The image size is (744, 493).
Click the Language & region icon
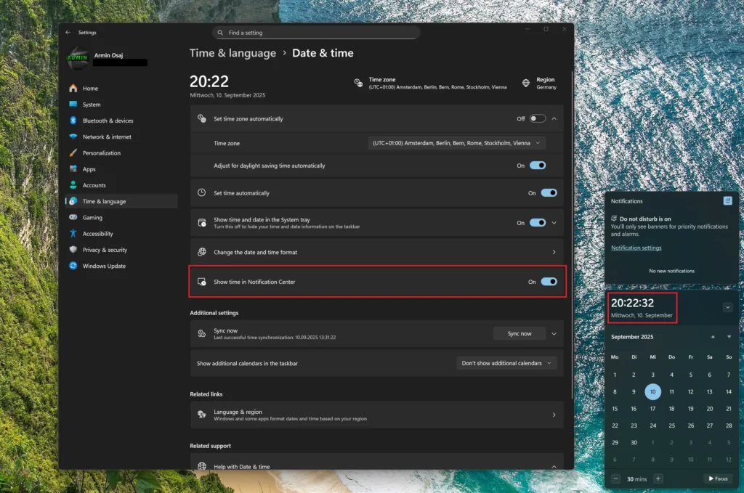point(202,415)
